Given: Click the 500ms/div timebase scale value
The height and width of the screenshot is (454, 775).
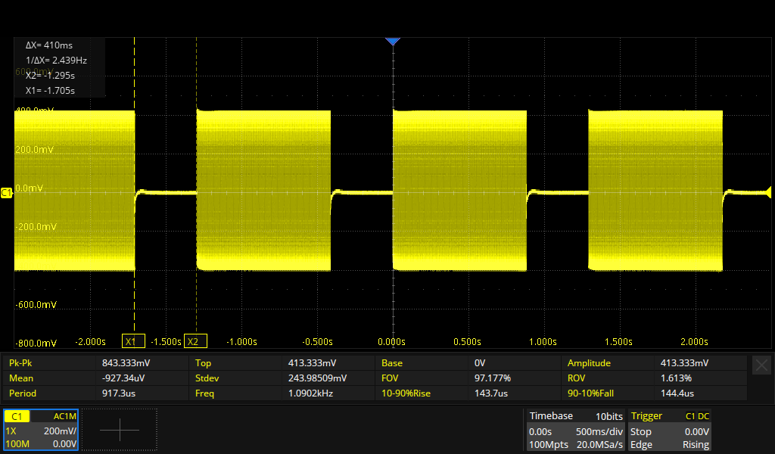Looking at the screenshot, I should tap(598, 431).
